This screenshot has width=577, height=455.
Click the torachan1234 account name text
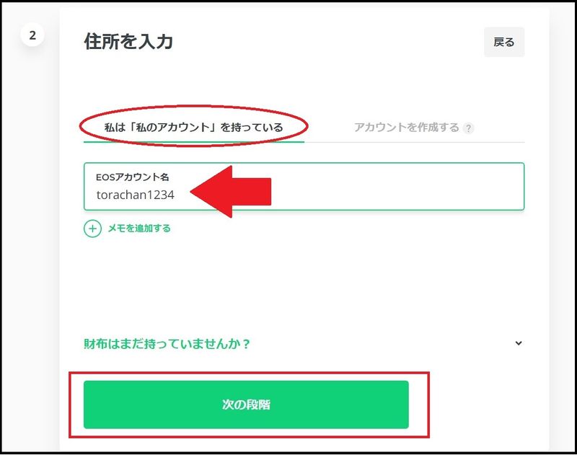(x=135, y=195)
